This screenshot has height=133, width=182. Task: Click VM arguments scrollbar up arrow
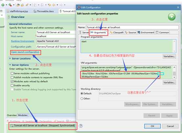pyautogui.click(x=174, y=67)
